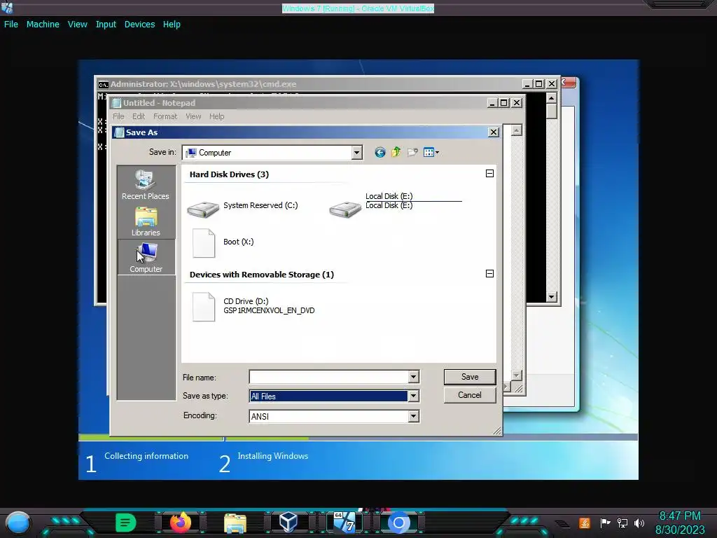Open the Encoding dropdown
Screen dimensions: 717x538
pos(413,416)
